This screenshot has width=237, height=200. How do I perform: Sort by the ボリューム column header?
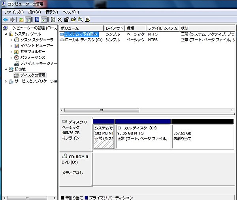point(81,28)
